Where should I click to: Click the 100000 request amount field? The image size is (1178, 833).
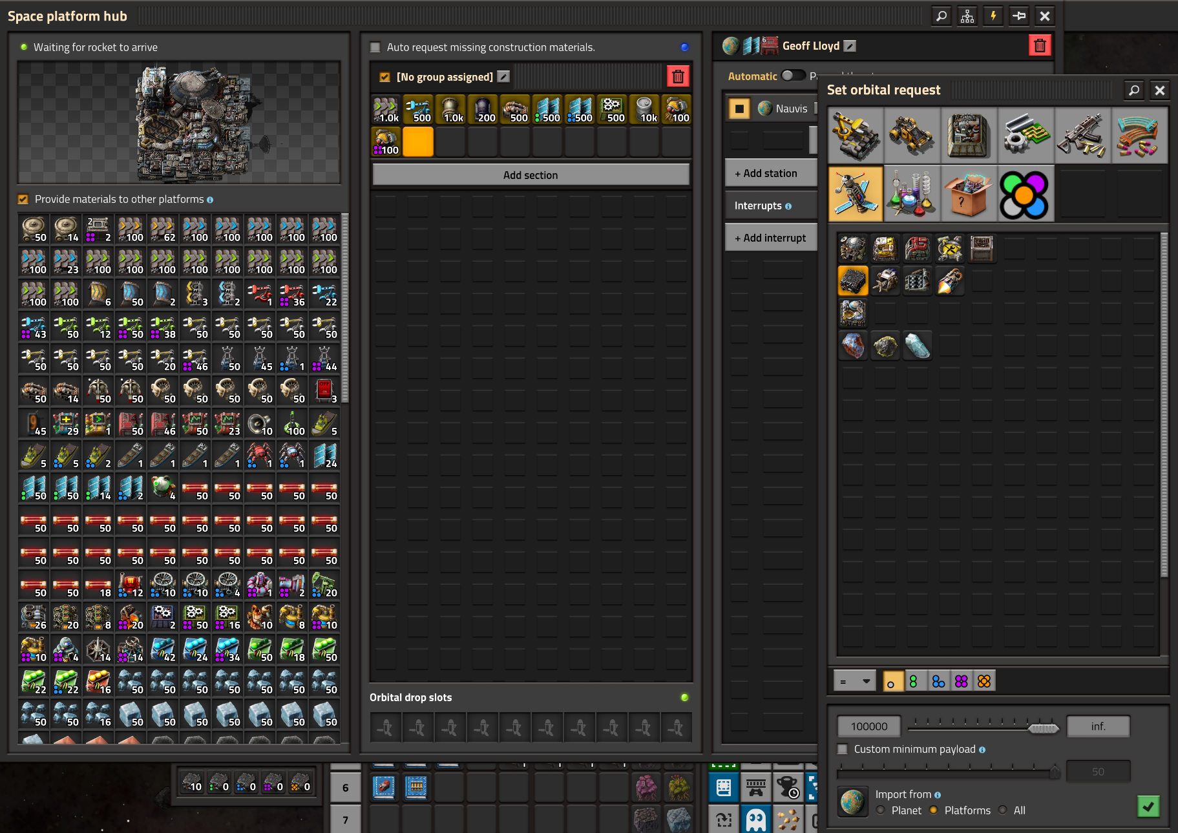coord(869,726)
